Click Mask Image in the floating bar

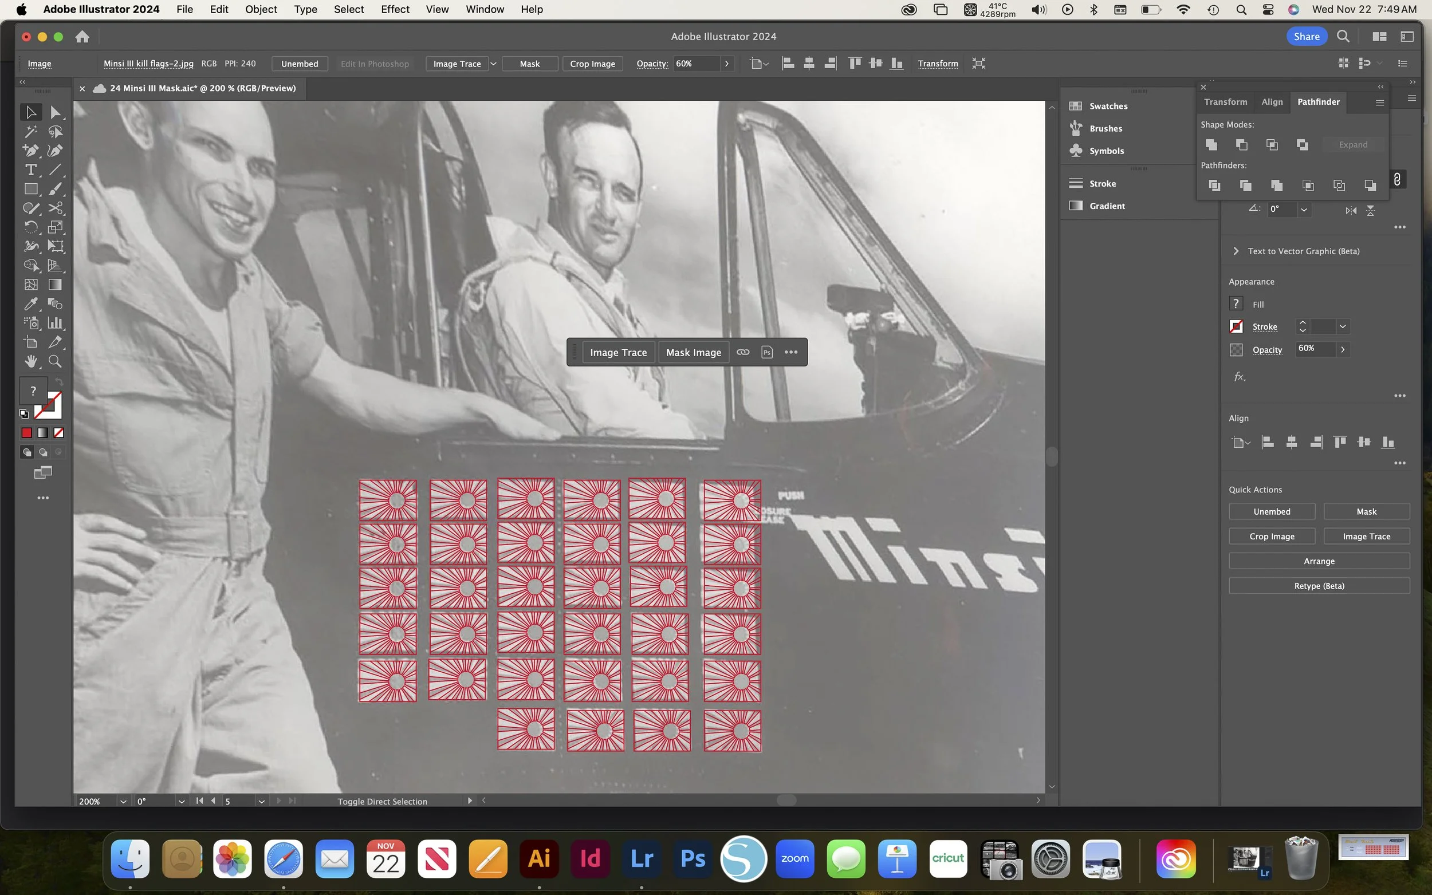pyautogui.click(x=693, y=352)
